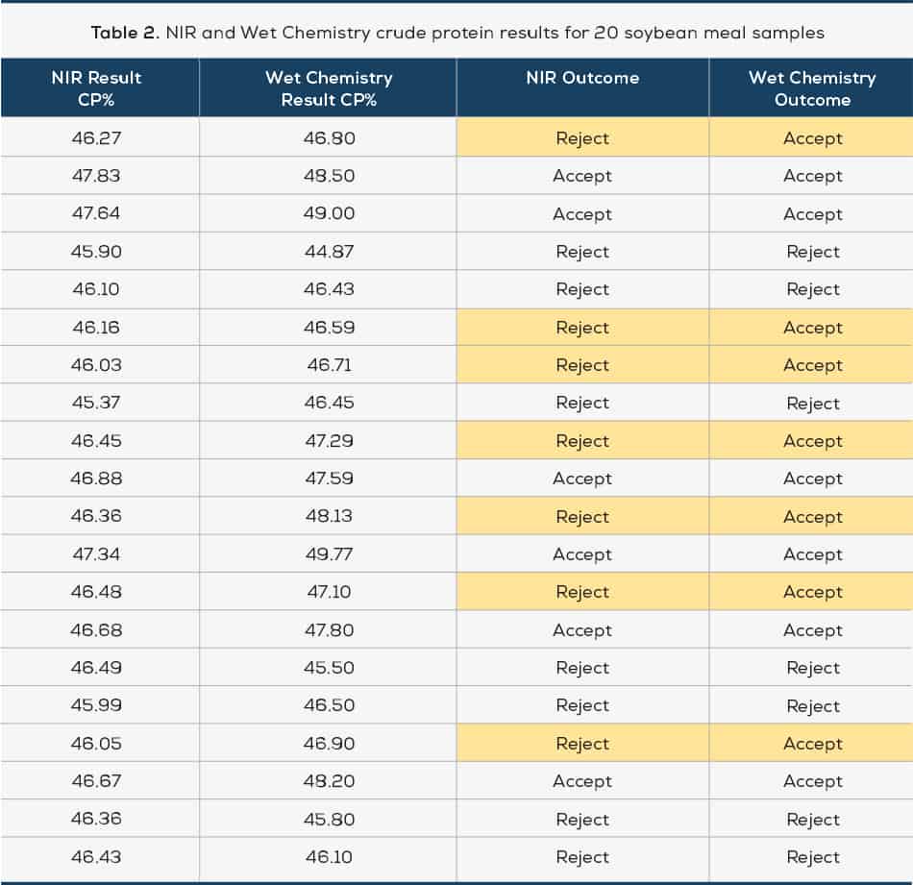This screenshot has height=885, width=913.
Task: Click the NIR result cell 45.90
Action: point(96,252)
